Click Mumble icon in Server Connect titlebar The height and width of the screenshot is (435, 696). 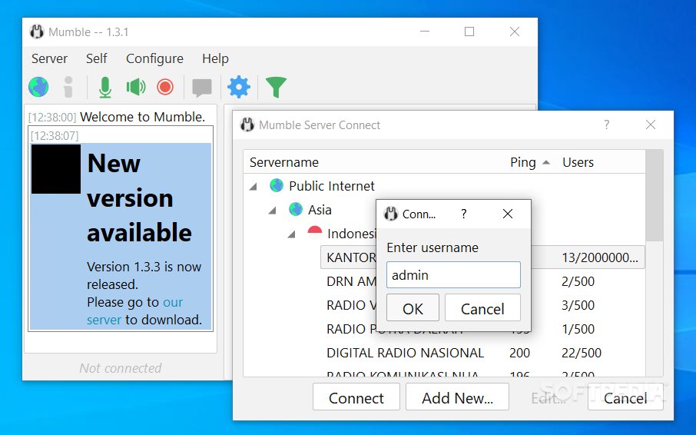pyautogui.click(x=247, y=125)
